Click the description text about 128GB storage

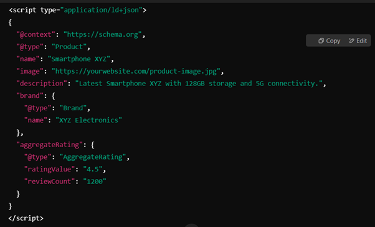click(199, 84)
